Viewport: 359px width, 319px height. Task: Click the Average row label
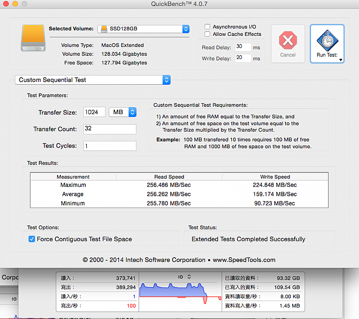[73, 194]
